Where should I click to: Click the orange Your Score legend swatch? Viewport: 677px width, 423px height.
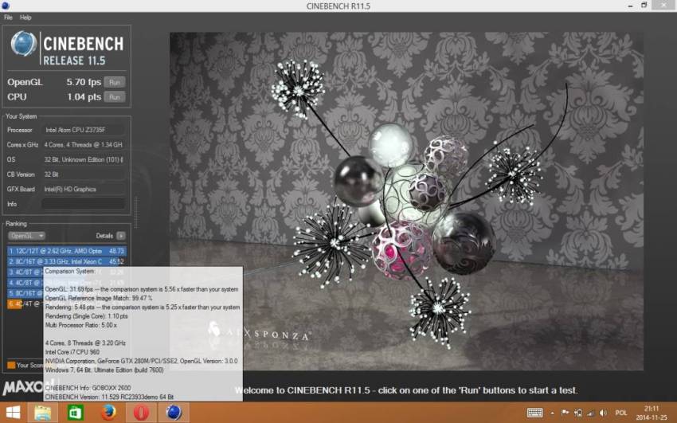(x=11, y=365)
